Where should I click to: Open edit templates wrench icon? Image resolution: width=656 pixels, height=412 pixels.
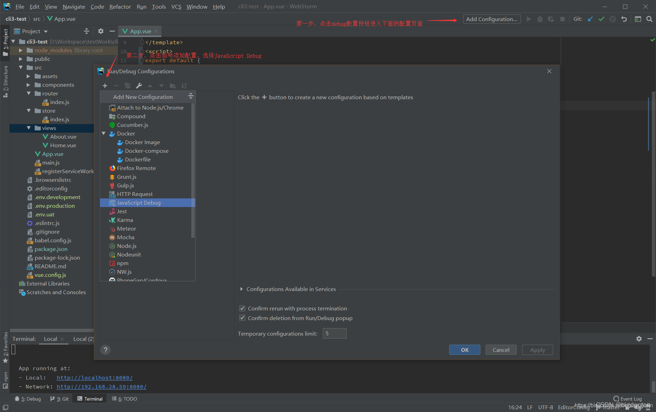tap(139, 85)
